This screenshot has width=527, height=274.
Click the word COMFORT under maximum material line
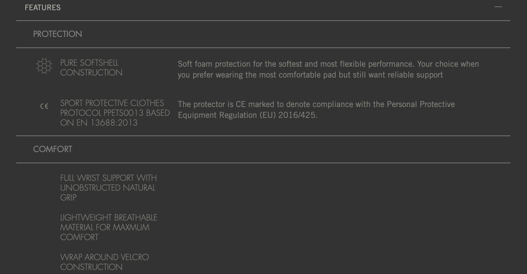[x=79, y=237]
